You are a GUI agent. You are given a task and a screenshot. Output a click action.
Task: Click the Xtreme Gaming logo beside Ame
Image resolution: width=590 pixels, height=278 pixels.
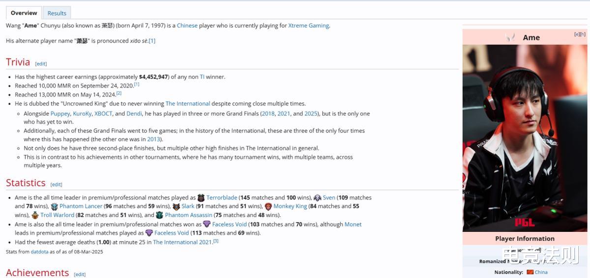tap(510, 37)
